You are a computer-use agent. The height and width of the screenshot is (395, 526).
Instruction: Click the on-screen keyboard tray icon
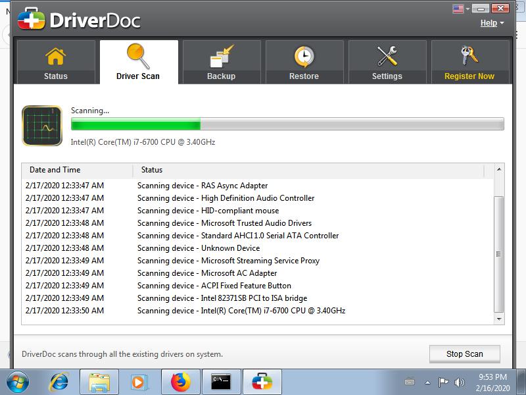click(x=410, y=382)
